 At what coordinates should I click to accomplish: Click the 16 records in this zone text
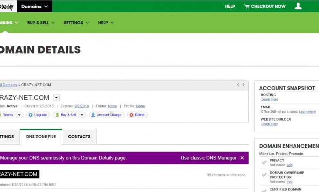(226, 175)
